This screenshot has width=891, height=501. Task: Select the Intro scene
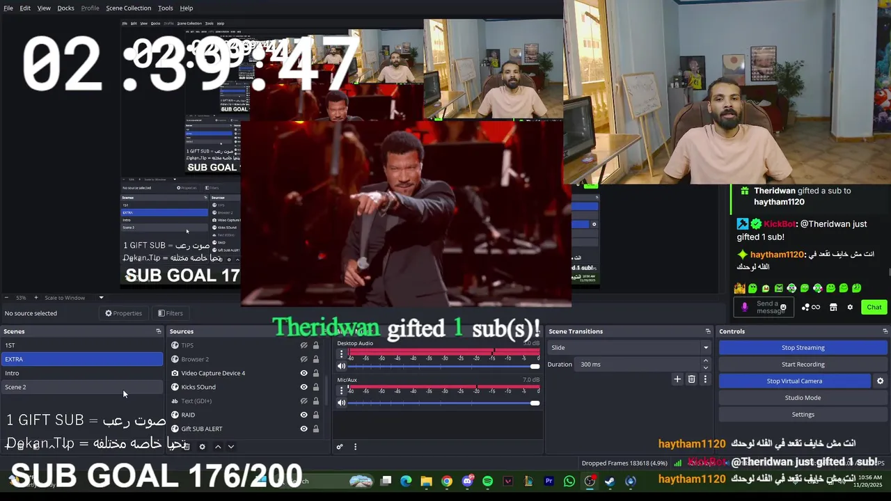(82, 373)
